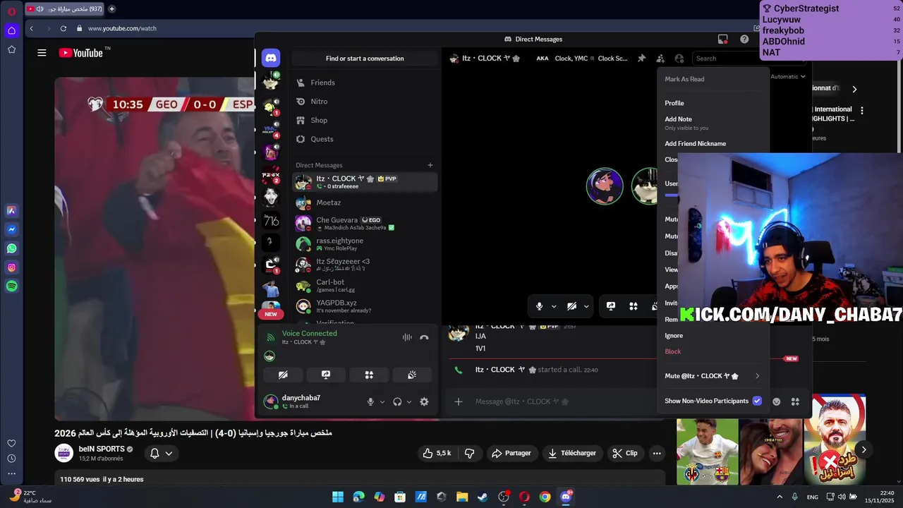Viewport: 903px width, 508px height.
Task: Open Discord home direct messages icon
Action: (x=271, y=58)
